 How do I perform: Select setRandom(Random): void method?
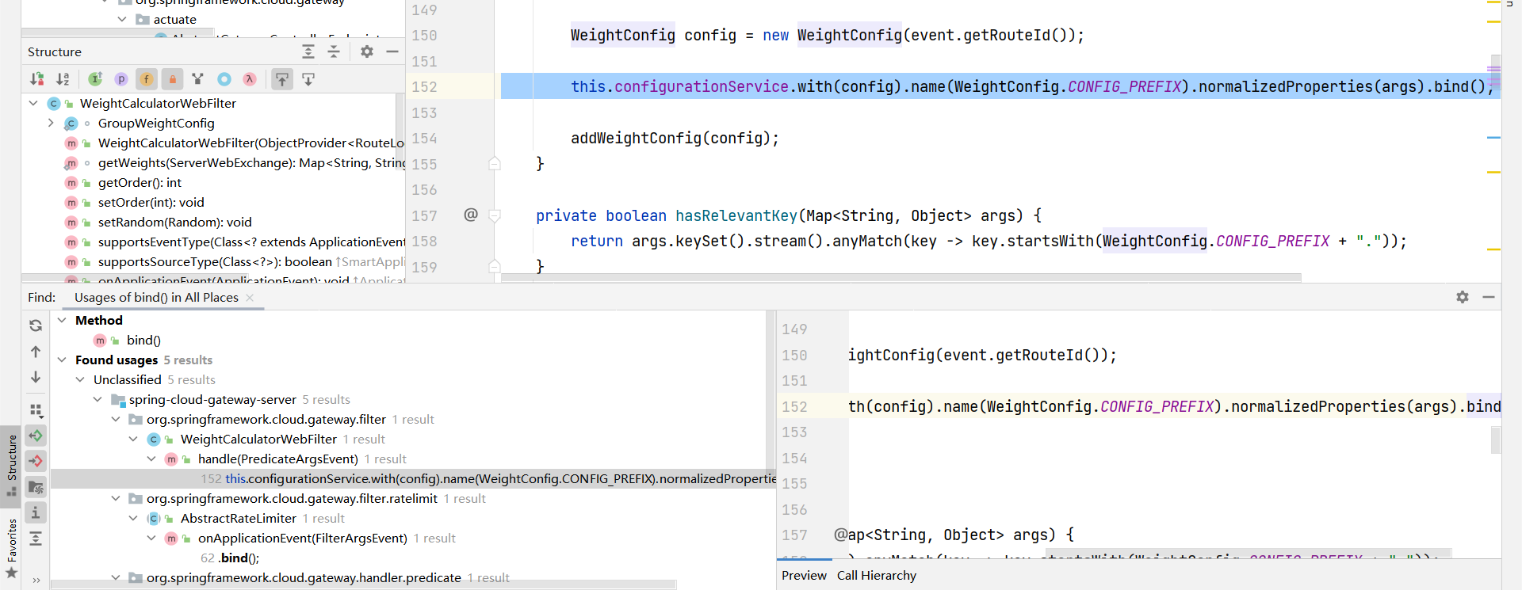[x=174, y=222]
